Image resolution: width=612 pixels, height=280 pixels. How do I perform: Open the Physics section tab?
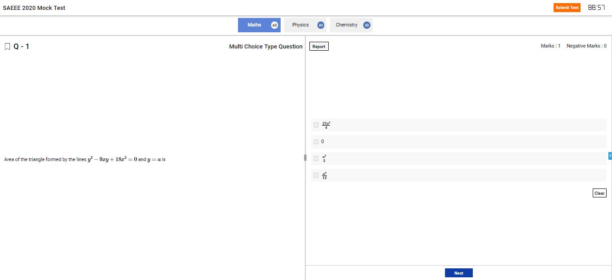pos(300,25)
